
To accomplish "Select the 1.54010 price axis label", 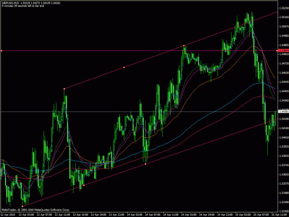I will [284, 137].
